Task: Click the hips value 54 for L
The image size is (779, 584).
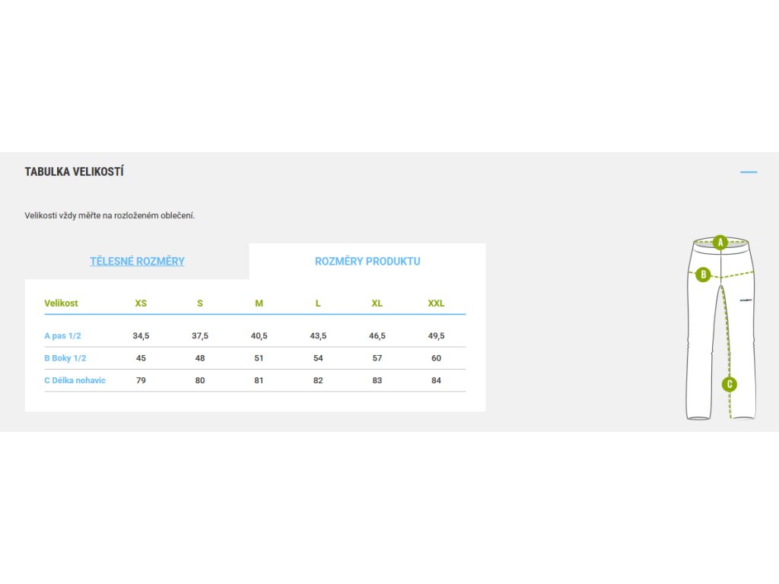Action: point(318,358)
